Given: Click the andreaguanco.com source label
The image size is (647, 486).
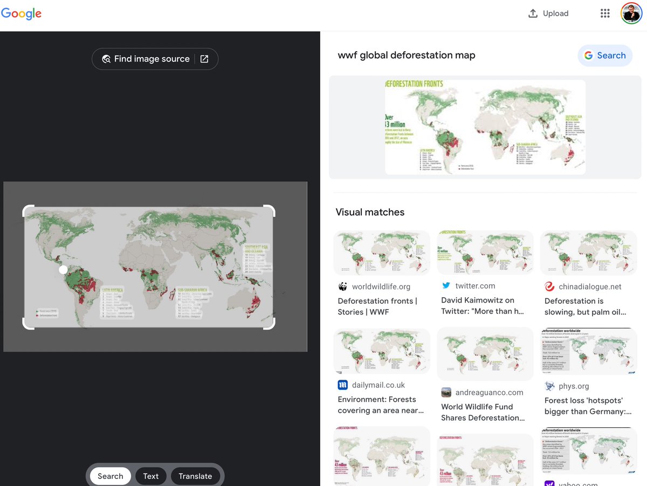Looking at the screenshot, I should [x=490, y=392].
